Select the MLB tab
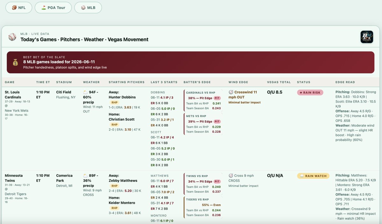 tap(88, 8)
